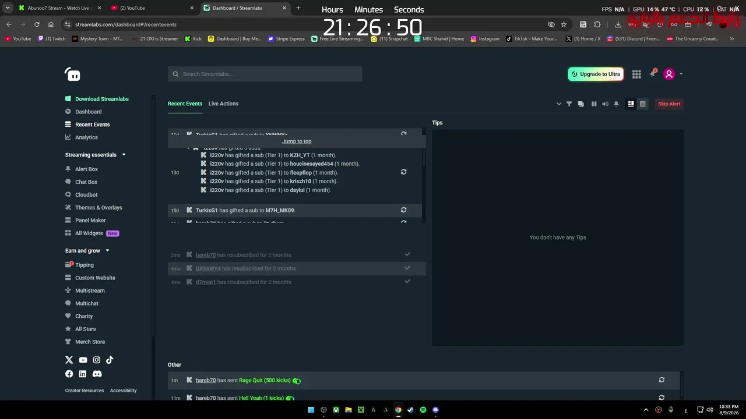This screenshot has height=419, width=746.
Task: Open Streamlabs TikTok social icon
Action: pos(110,360)
